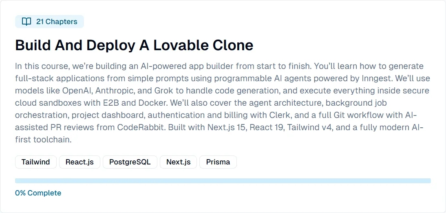This screenshot has width=446, height=213.
Task: Pick the Next.js tag
Action: tap(178, 162)
